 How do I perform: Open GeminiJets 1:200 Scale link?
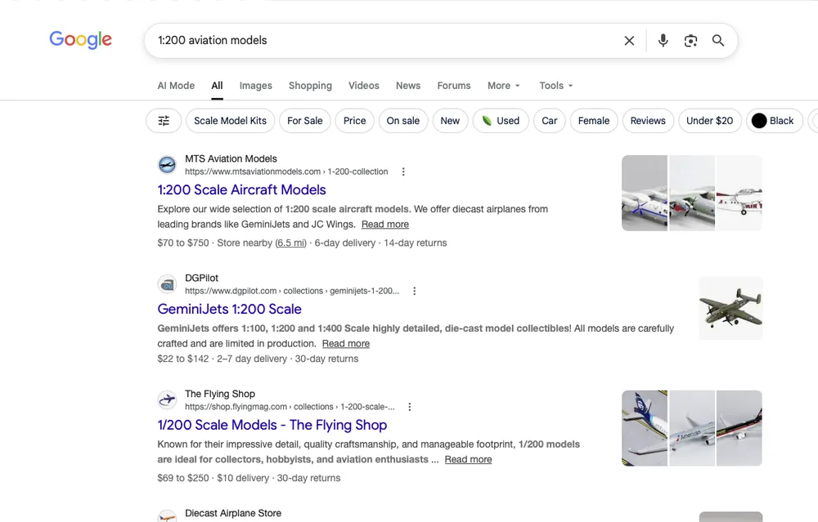tap(230, 309)
